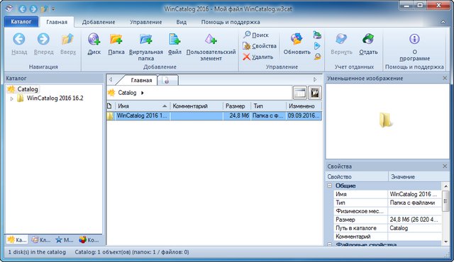Viewport: 454px width, 262px height.
Task: Open the quick access toolbar customize dropdown
Action: (53, 9)
